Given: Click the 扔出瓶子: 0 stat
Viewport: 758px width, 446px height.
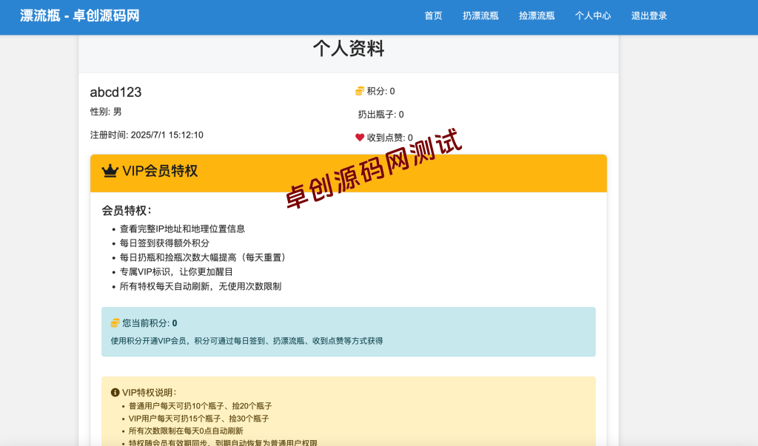Looking at the screenshot, I should 380,115.
